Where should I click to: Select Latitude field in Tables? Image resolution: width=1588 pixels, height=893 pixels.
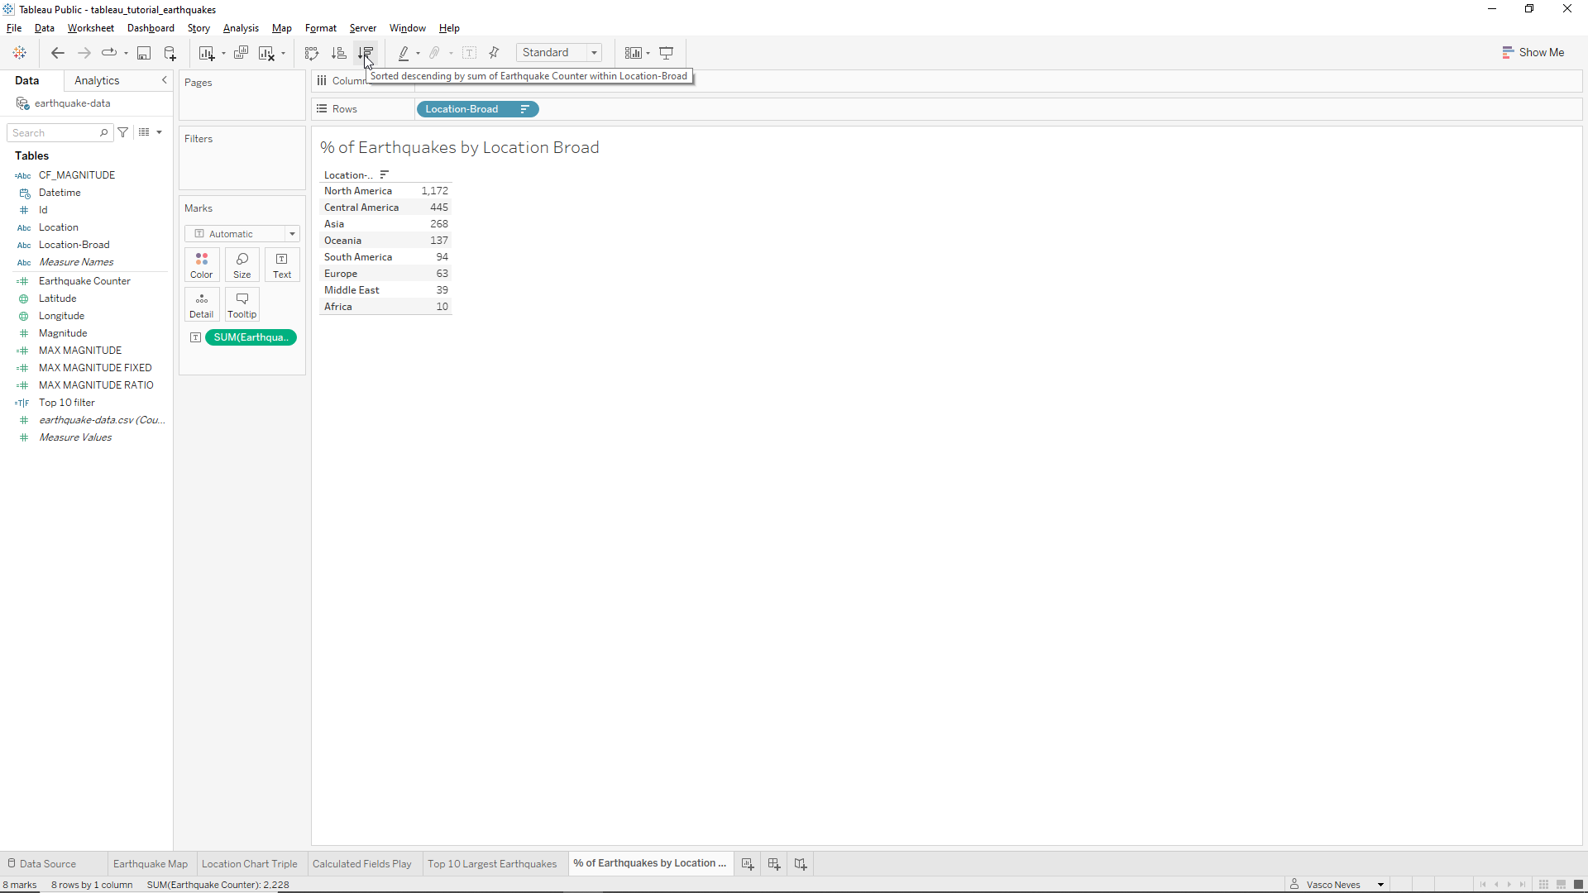(x=58, y=298)
